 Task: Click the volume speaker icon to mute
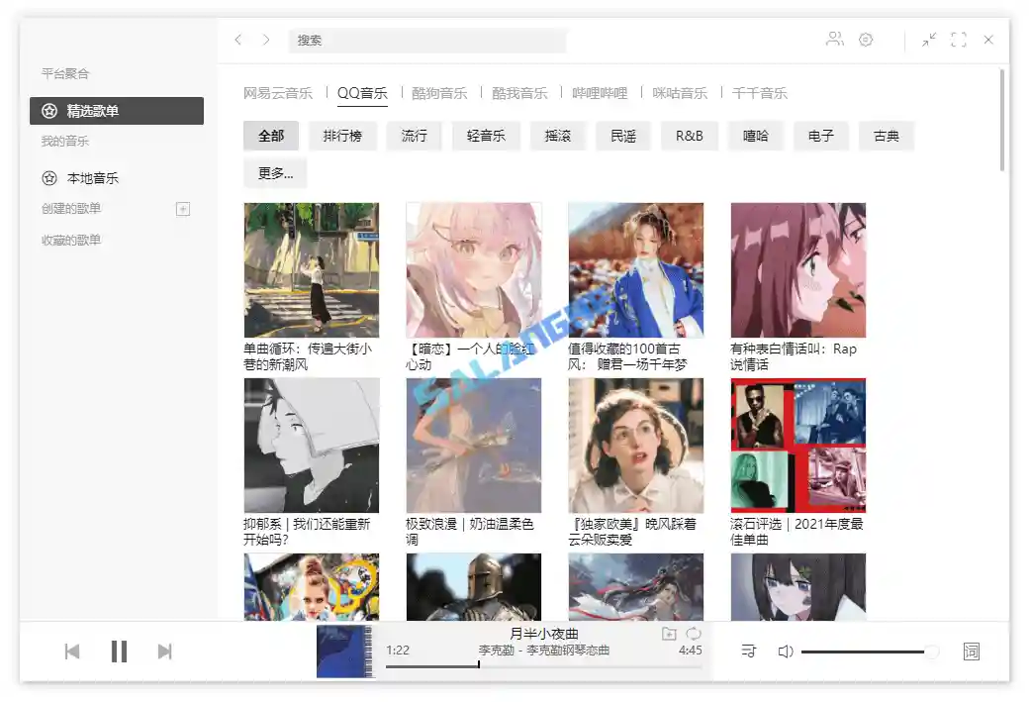tap(785, 652)
